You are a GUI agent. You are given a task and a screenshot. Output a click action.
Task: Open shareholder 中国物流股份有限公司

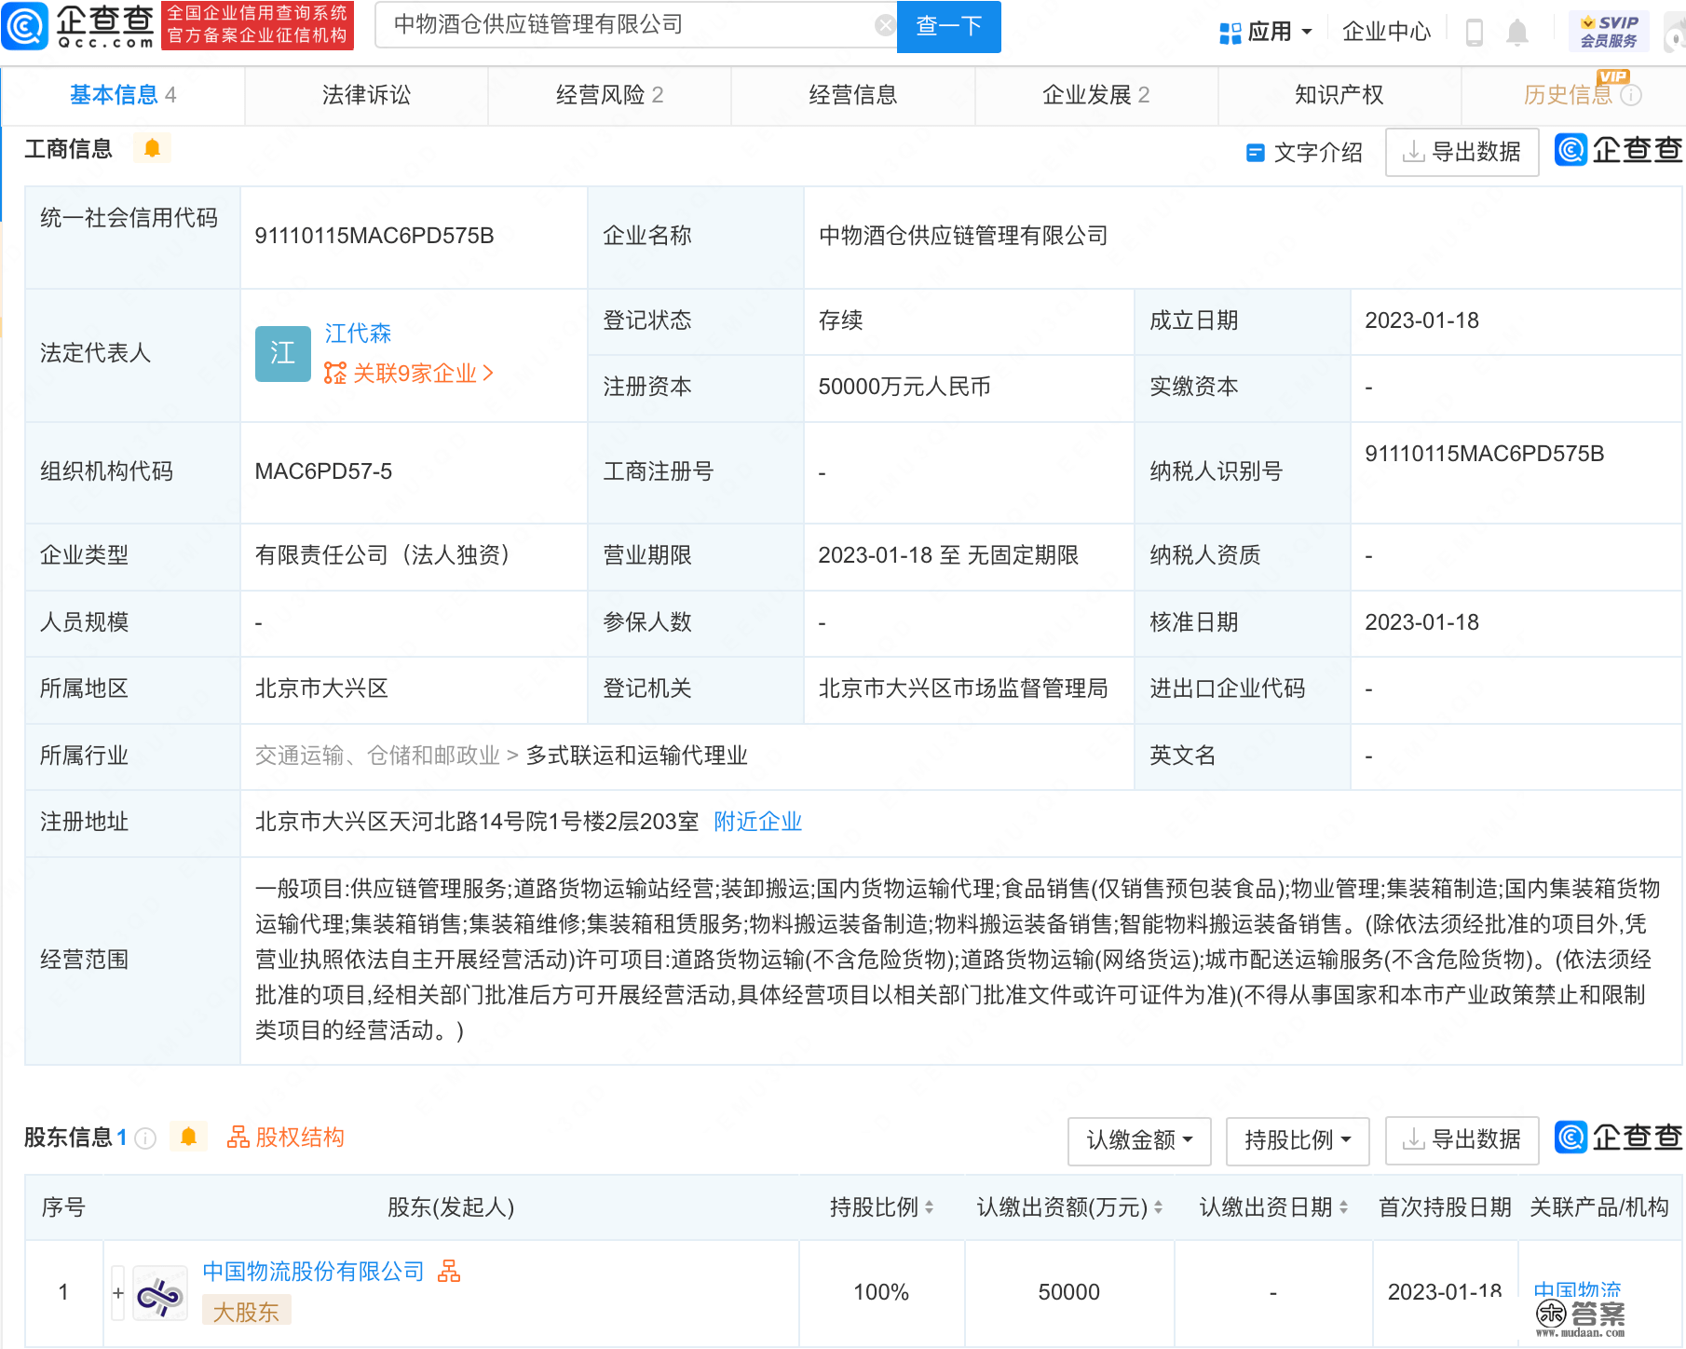coord(313,1272)
